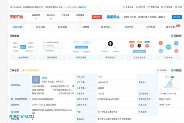Click help icon next to 统一社会信用代码
The width and height of the screenshot is (184, 123).
(29, 99)
